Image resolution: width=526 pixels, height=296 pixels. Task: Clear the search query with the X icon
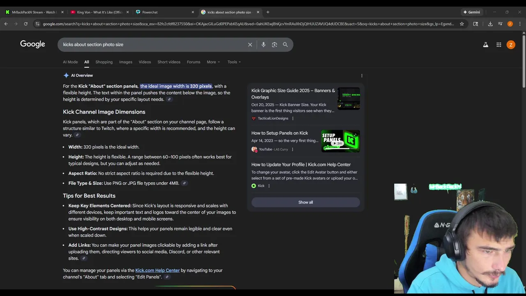point(250,44)
